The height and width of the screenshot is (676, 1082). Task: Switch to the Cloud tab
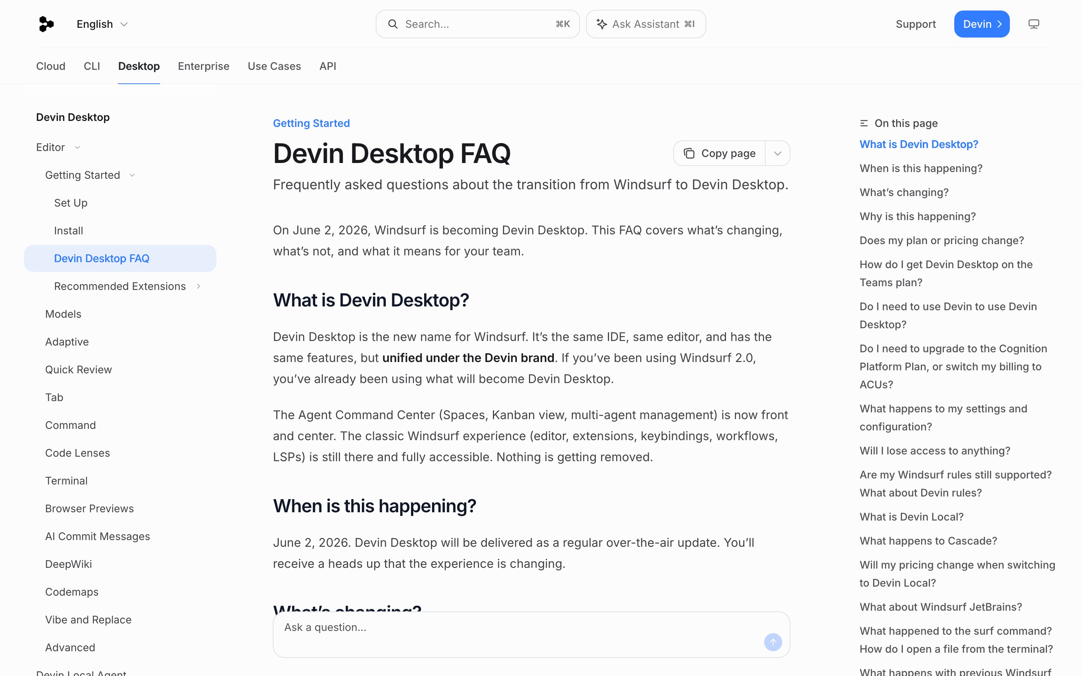[50, 66]
